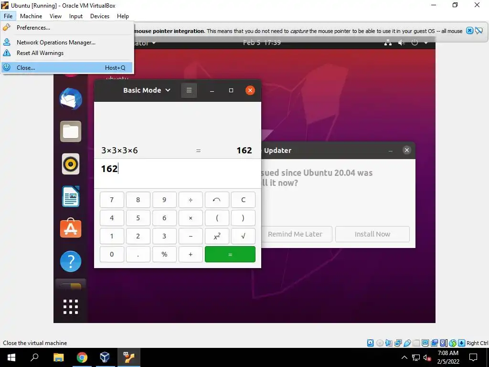Open the Files folder in Ubuntu dock

click(71, 131)
